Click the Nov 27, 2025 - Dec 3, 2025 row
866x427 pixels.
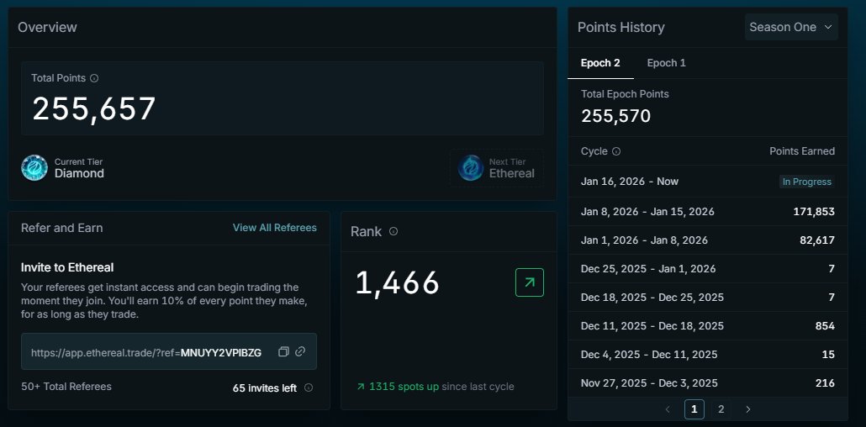point(707,382)
